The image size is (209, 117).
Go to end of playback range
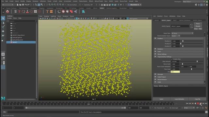[206, 103]
